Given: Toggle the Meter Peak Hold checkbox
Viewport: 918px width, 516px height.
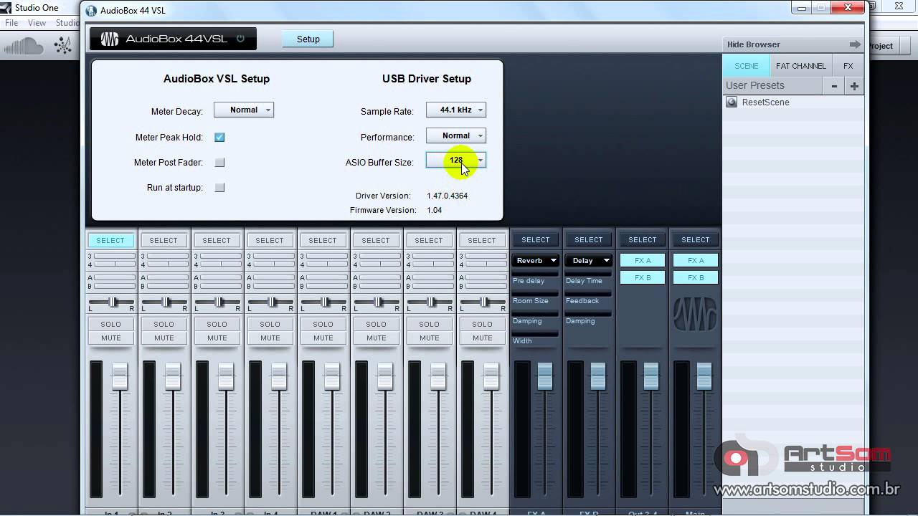Looking at the screenshot, I should (219, 137).
